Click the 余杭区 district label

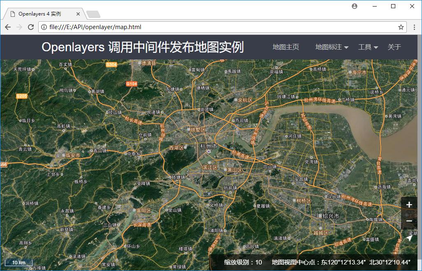(245, 100)
